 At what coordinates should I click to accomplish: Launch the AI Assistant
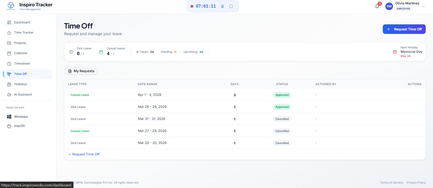[23, 95]
